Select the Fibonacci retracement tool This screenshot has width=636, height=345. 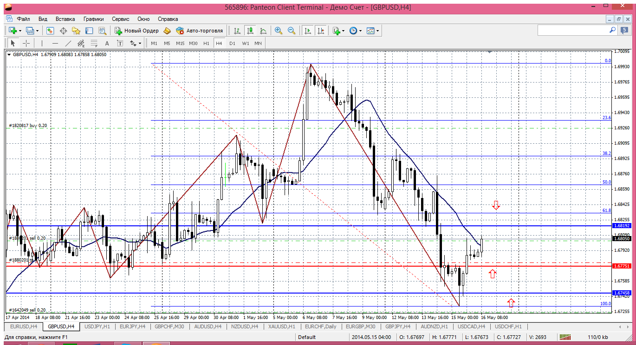click(94, 43)
